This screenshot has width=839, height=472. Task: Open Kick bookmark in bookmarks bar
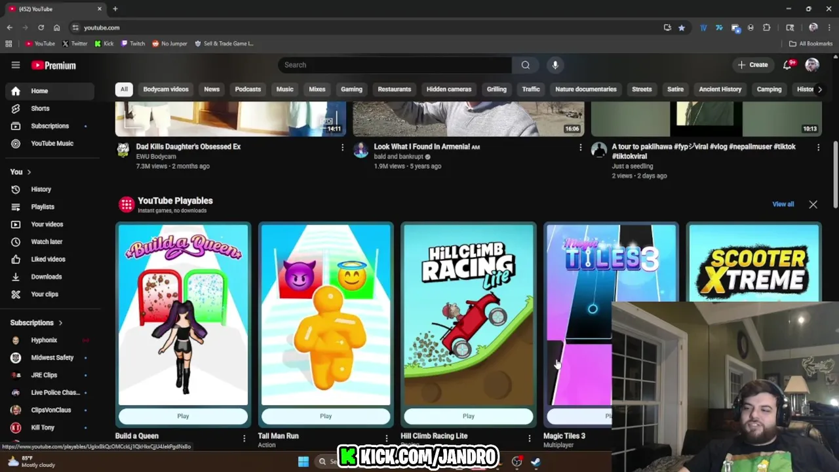[x=104, y=44]
